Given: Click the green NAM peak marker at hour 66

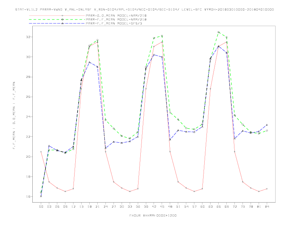Looking at the screenshot, I should [x=219, y=32].
